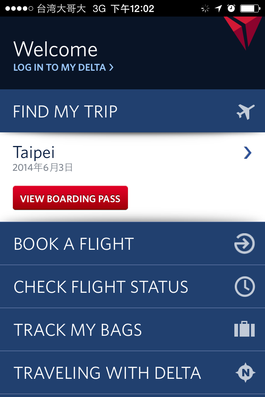The height and width of the screenshot is (397, 265).
Task: Tap the compass icon for Traveling with Delta
Action: point(245,373)
